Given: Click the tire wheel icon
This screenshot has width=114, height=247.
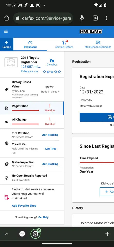Looking at the screenshot, I should [7, 143].
